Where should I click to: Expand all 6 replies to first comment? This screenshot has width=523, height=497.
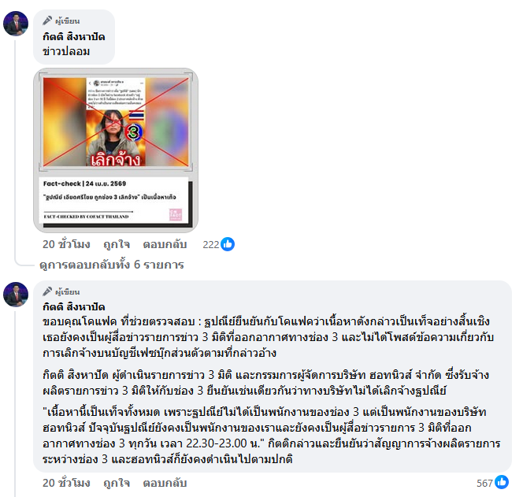pyautogui.click(x=111, y=265)
